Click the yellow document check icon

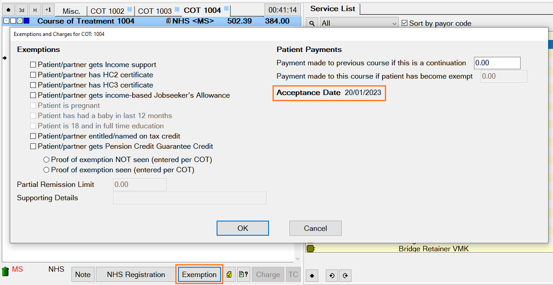pos(229,275)
